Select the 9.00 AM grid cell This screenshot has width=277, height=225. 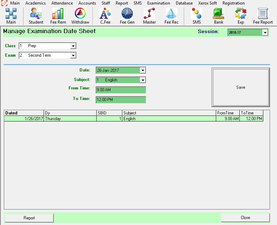[x=228, y=119]
